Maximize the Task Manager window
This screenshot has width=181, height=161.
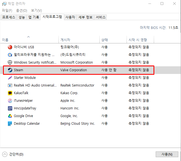pos(162,4)
